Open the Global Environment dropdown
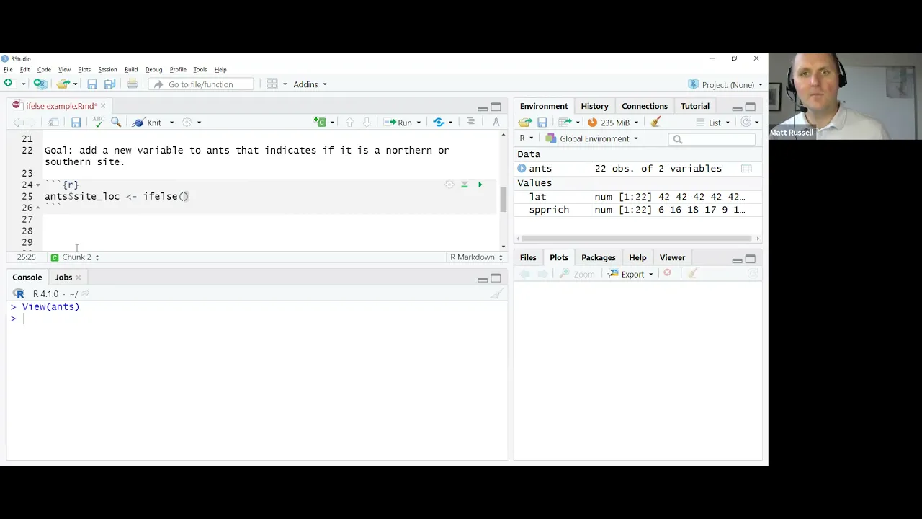 tap(591, 138)
